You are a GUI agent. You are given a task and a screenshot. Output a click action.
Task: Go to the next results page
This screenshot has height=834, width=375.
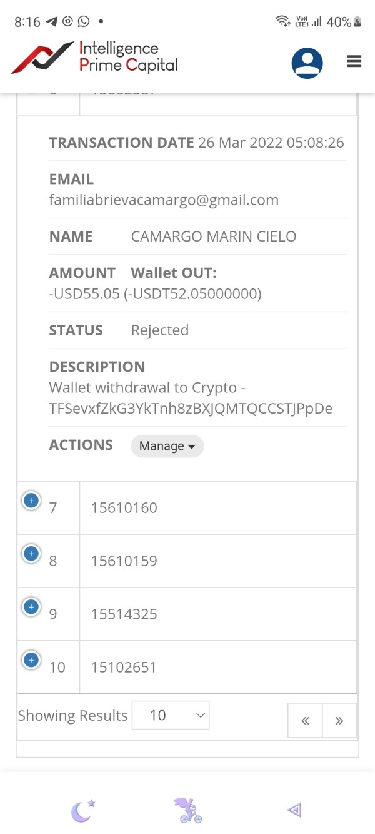coord(339,721)
